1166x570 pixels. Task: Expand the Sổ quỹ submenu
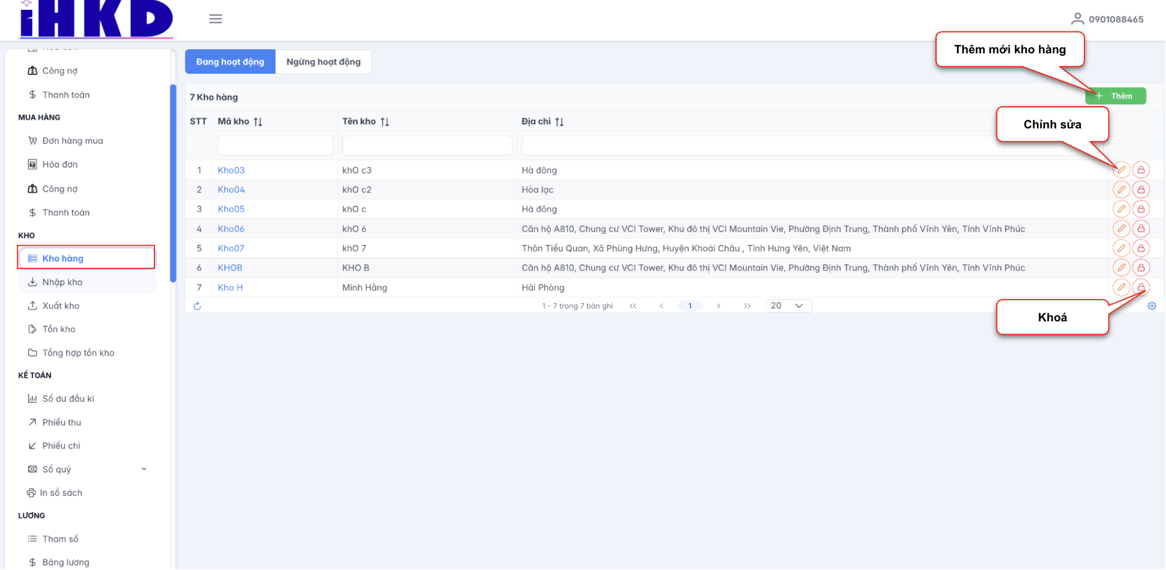click(144, 469)
